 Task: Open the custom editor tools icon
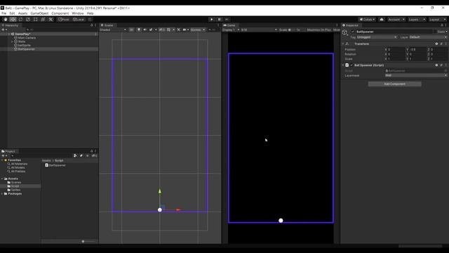coord(51,20)
